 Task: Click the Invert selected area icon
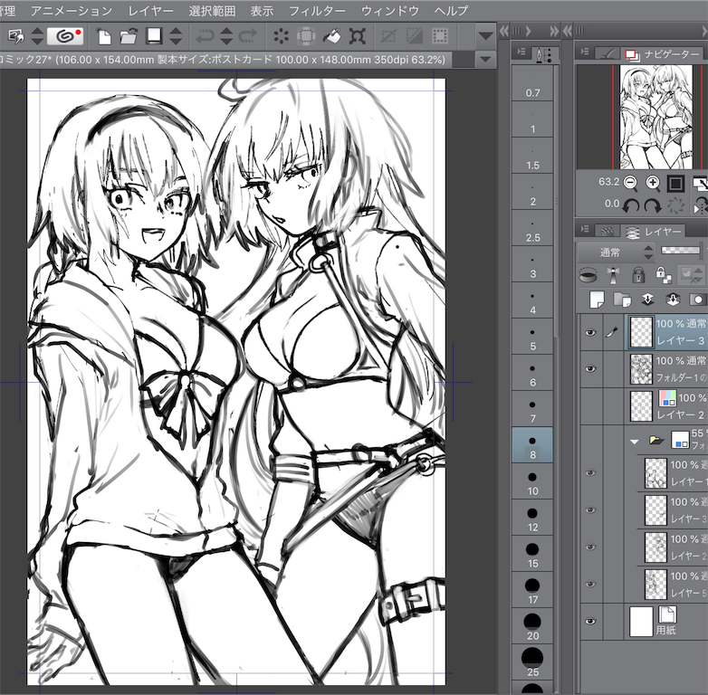pos(414,36)
